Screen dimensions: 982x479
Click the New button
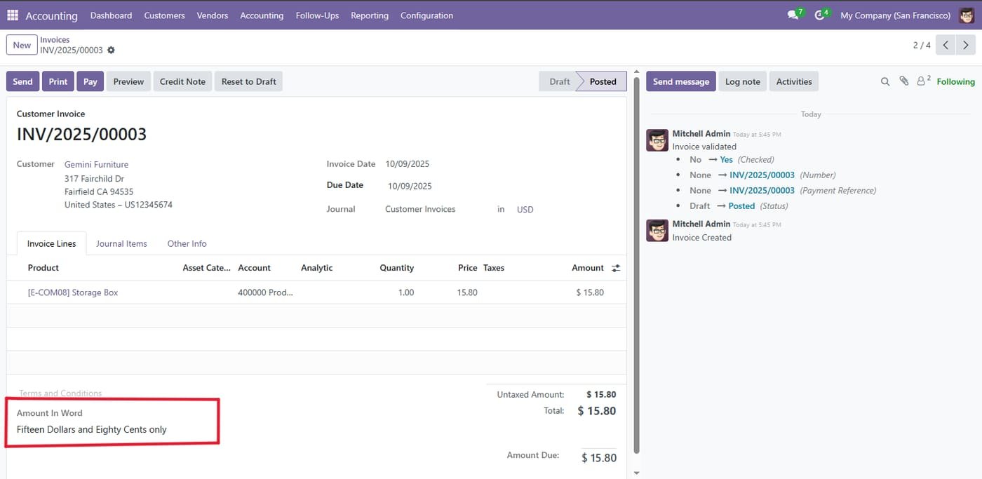coord(22,45)
